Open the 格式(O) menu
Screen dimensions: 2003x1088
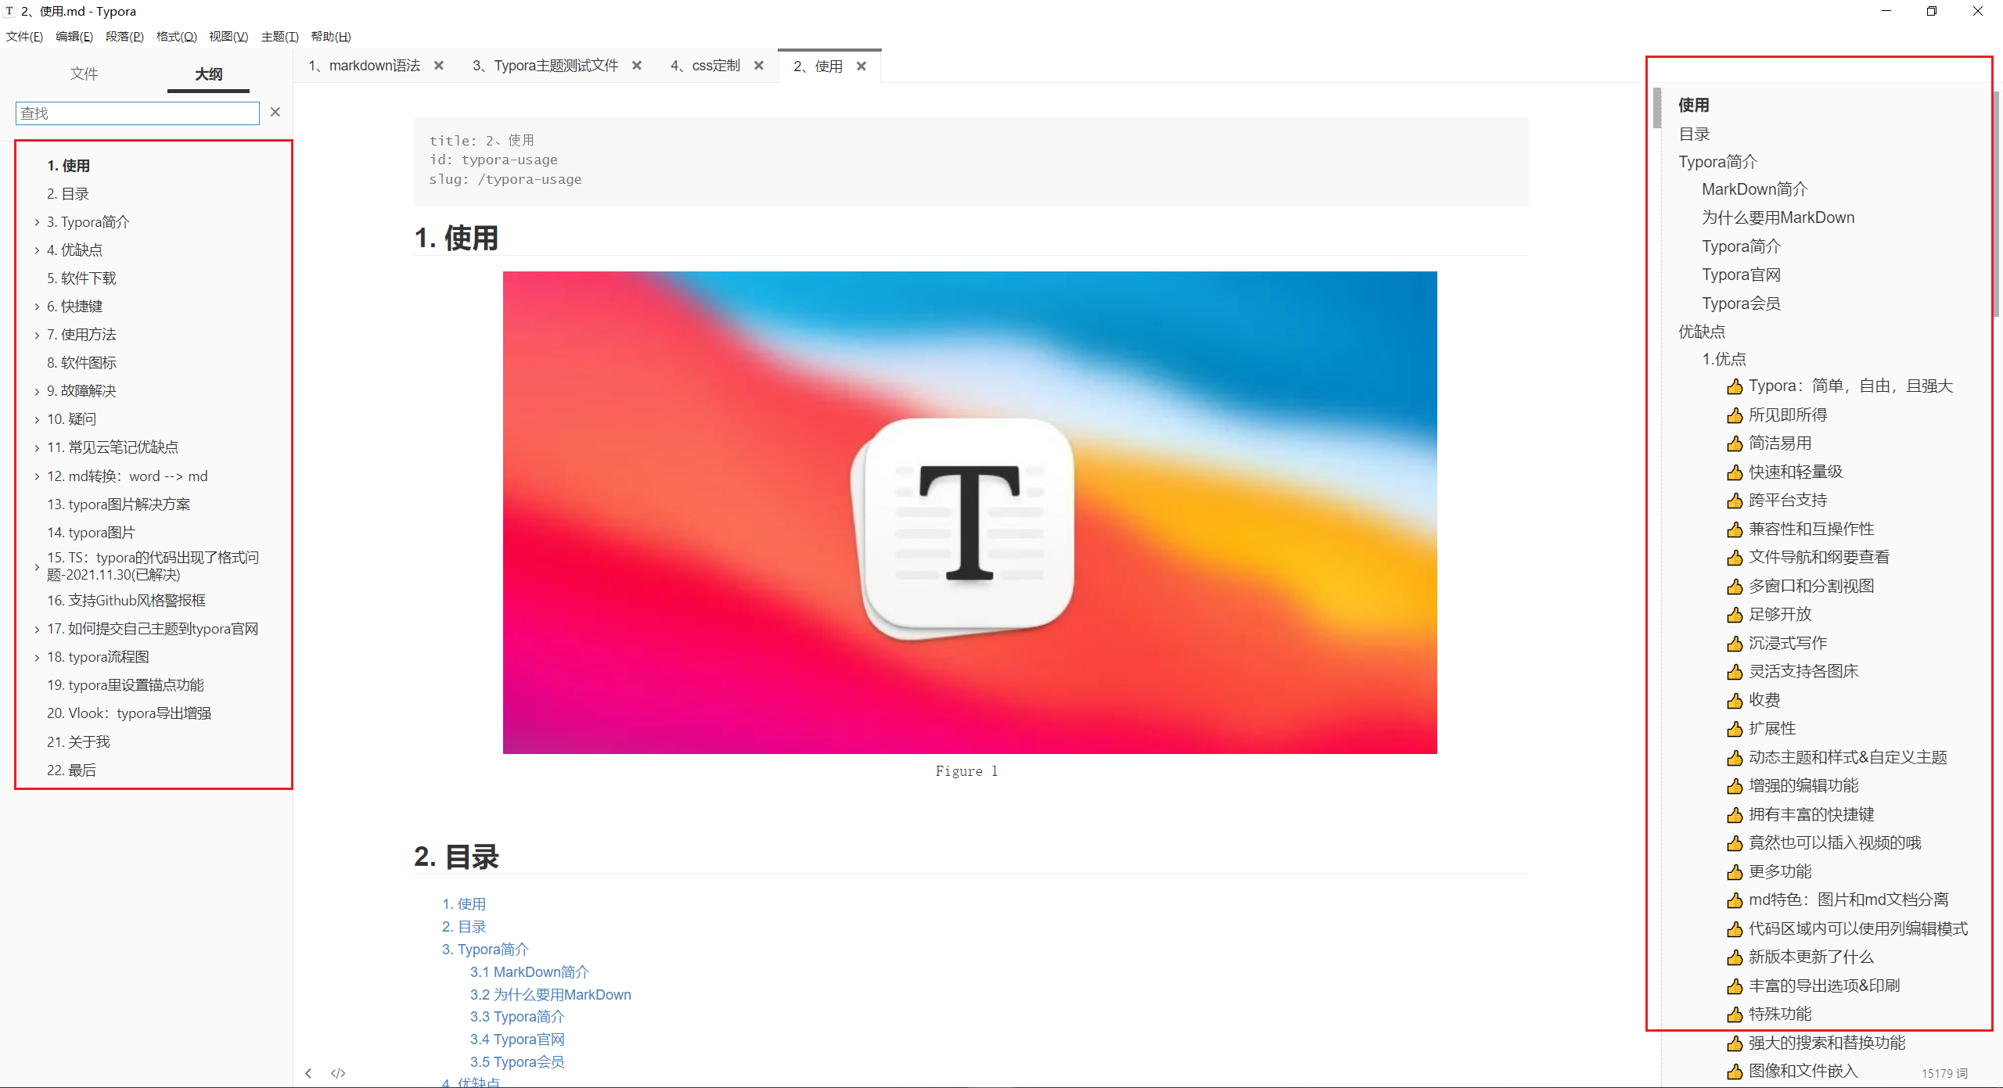pos(176,37)
